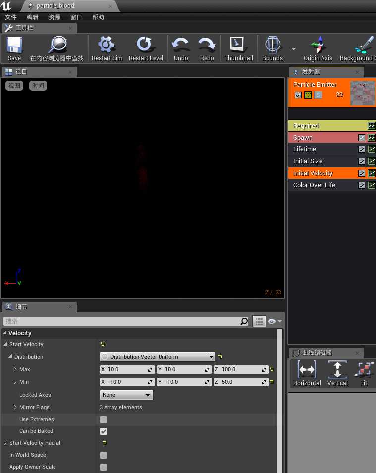The height and width of the screenshot is (473, 376).
Task: Click the Horizontal fit curve editor icon
Action: 307,369
